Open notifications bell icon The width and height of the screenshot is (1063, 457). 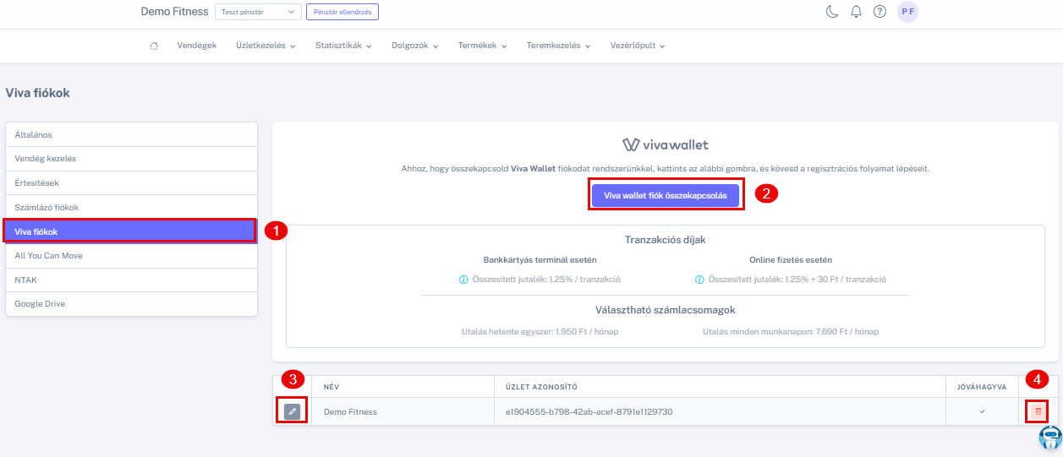click(856, 12)
